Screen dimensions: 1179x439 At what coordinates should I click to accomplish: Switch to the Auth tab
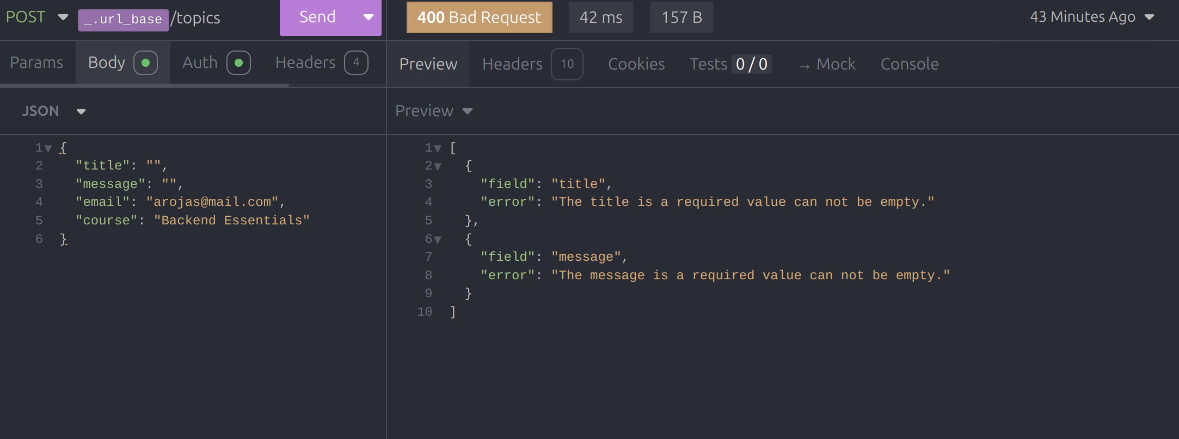click(x=216, y=62)
